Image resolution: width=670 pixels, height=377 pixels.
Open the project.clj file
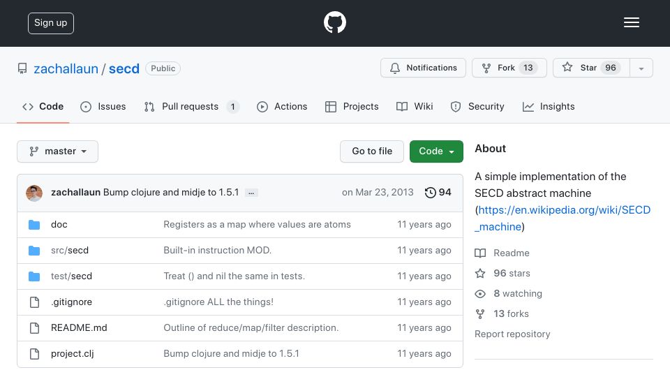[72, 354]
